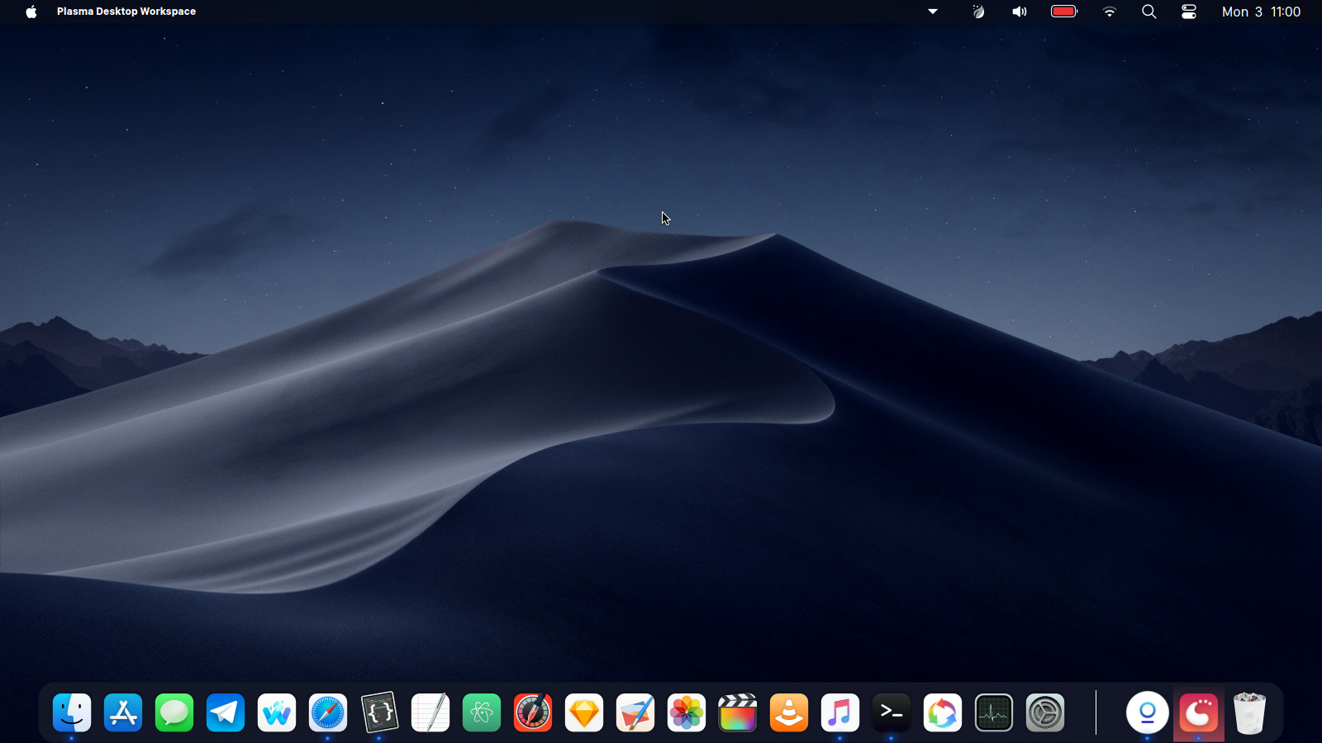This screenshot has height=743, width=1322.
Task: Click the white circle app with blue ring
Action: pos(1148,712)
